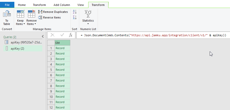Collapse the Queries pane
Viewport: 230px width, 110px height.
click(x=43, y=37)
